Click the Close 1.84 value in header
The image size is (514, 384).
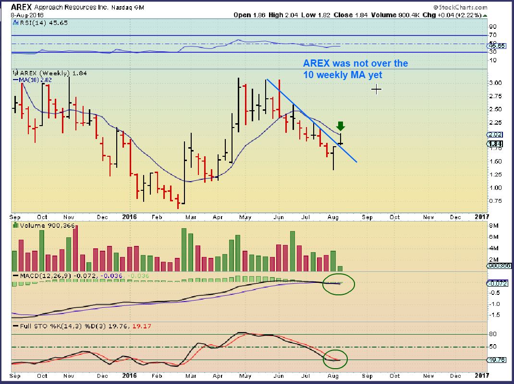click(x=350, y=15)
